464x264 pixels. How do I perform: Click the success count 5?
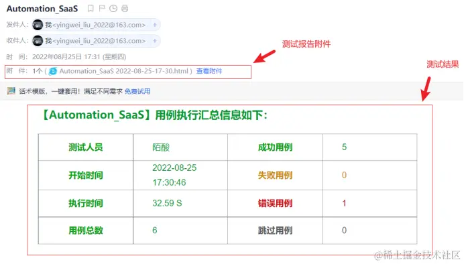tap(344, 147)
